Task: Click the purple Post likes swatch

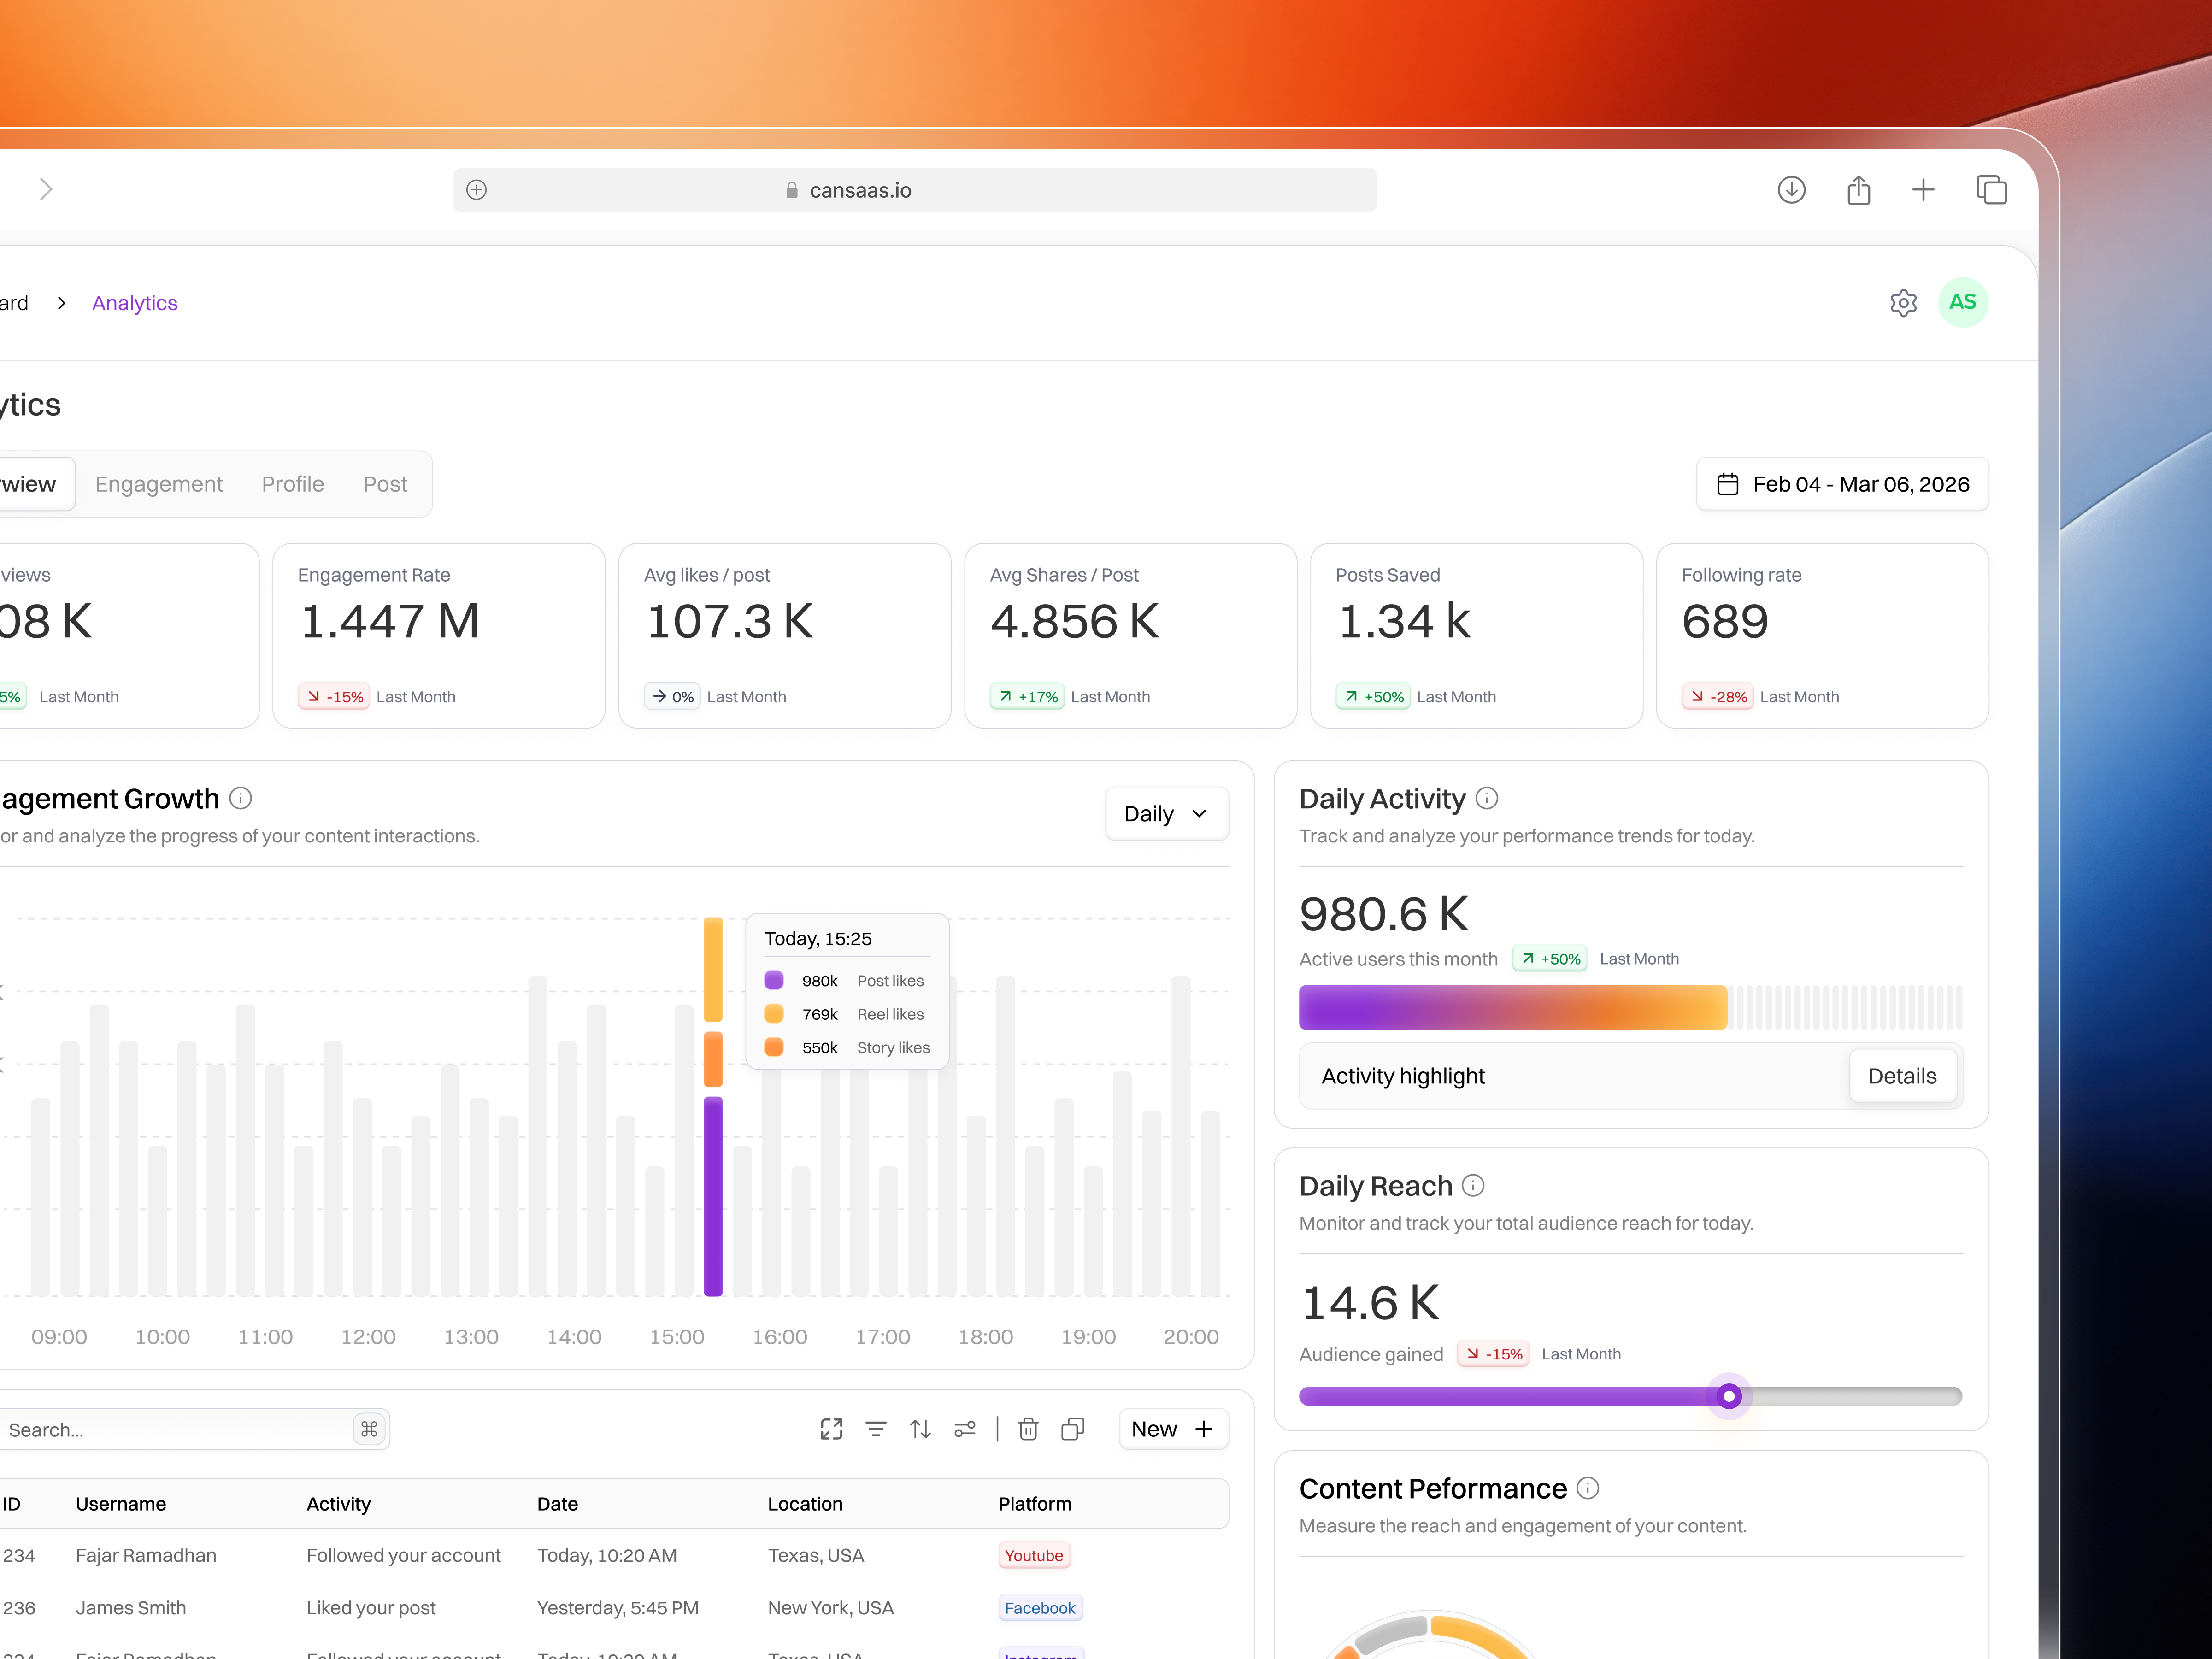Action: 774,980
